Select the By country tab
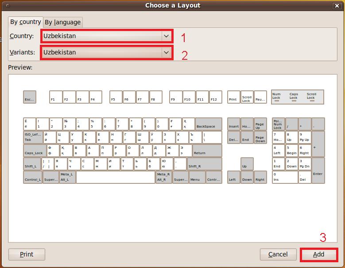The image size is (345, 268). [x=26, y=22]
